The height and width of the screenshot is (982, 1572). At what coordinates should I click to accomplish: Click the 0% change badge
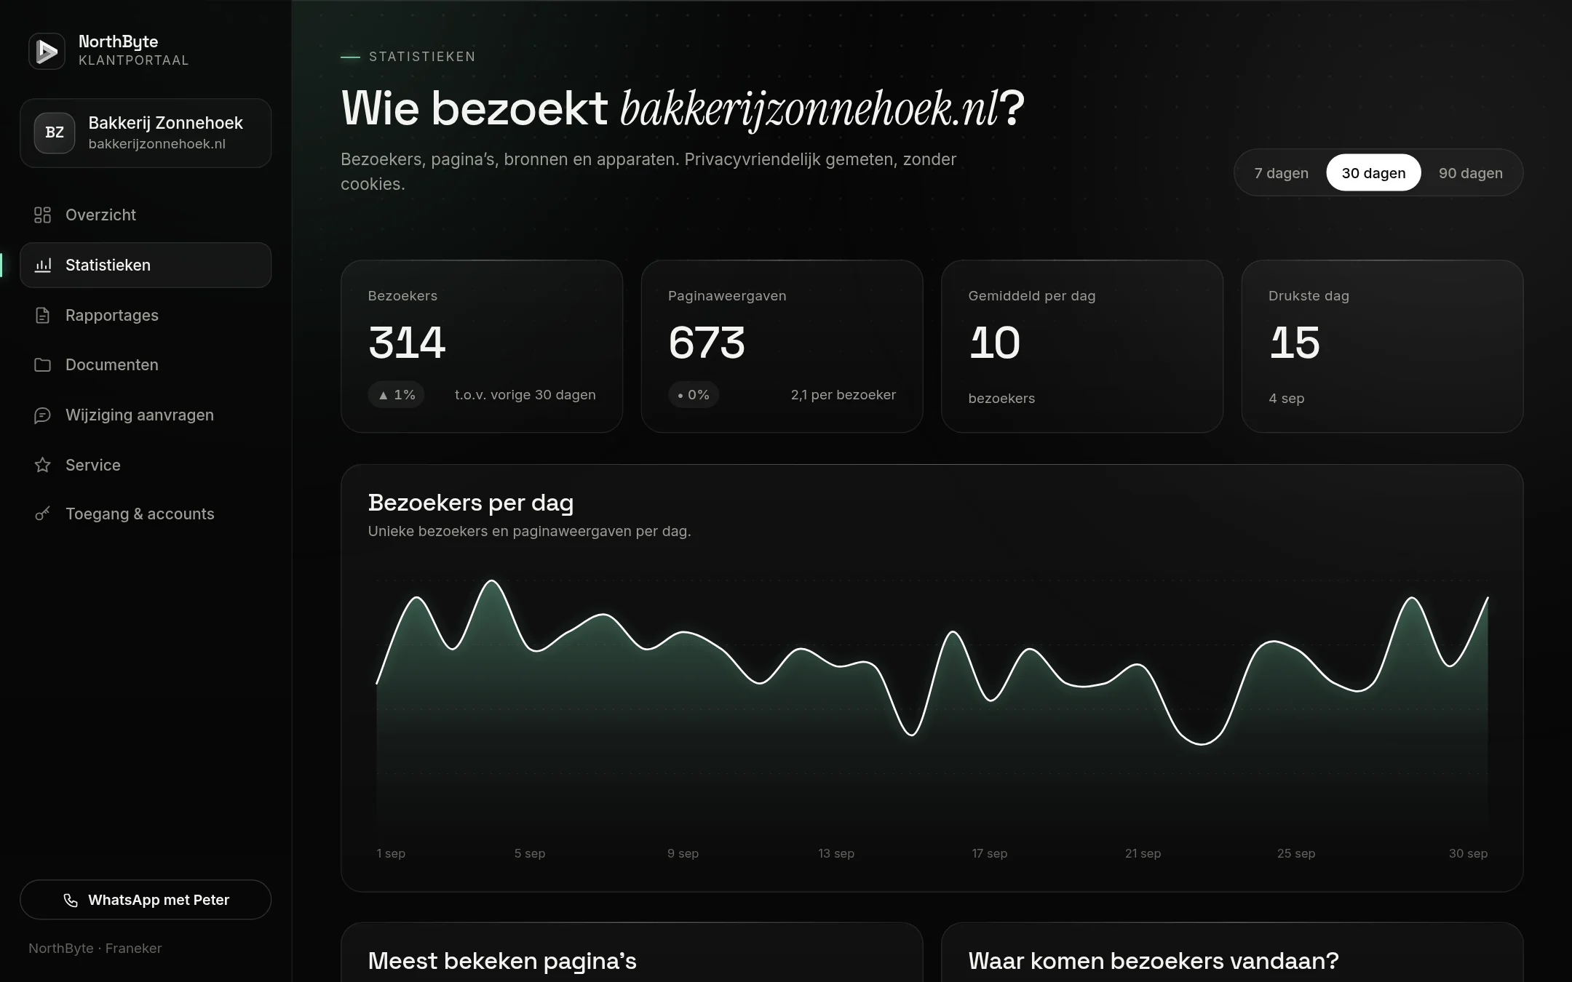click(694, 395)
